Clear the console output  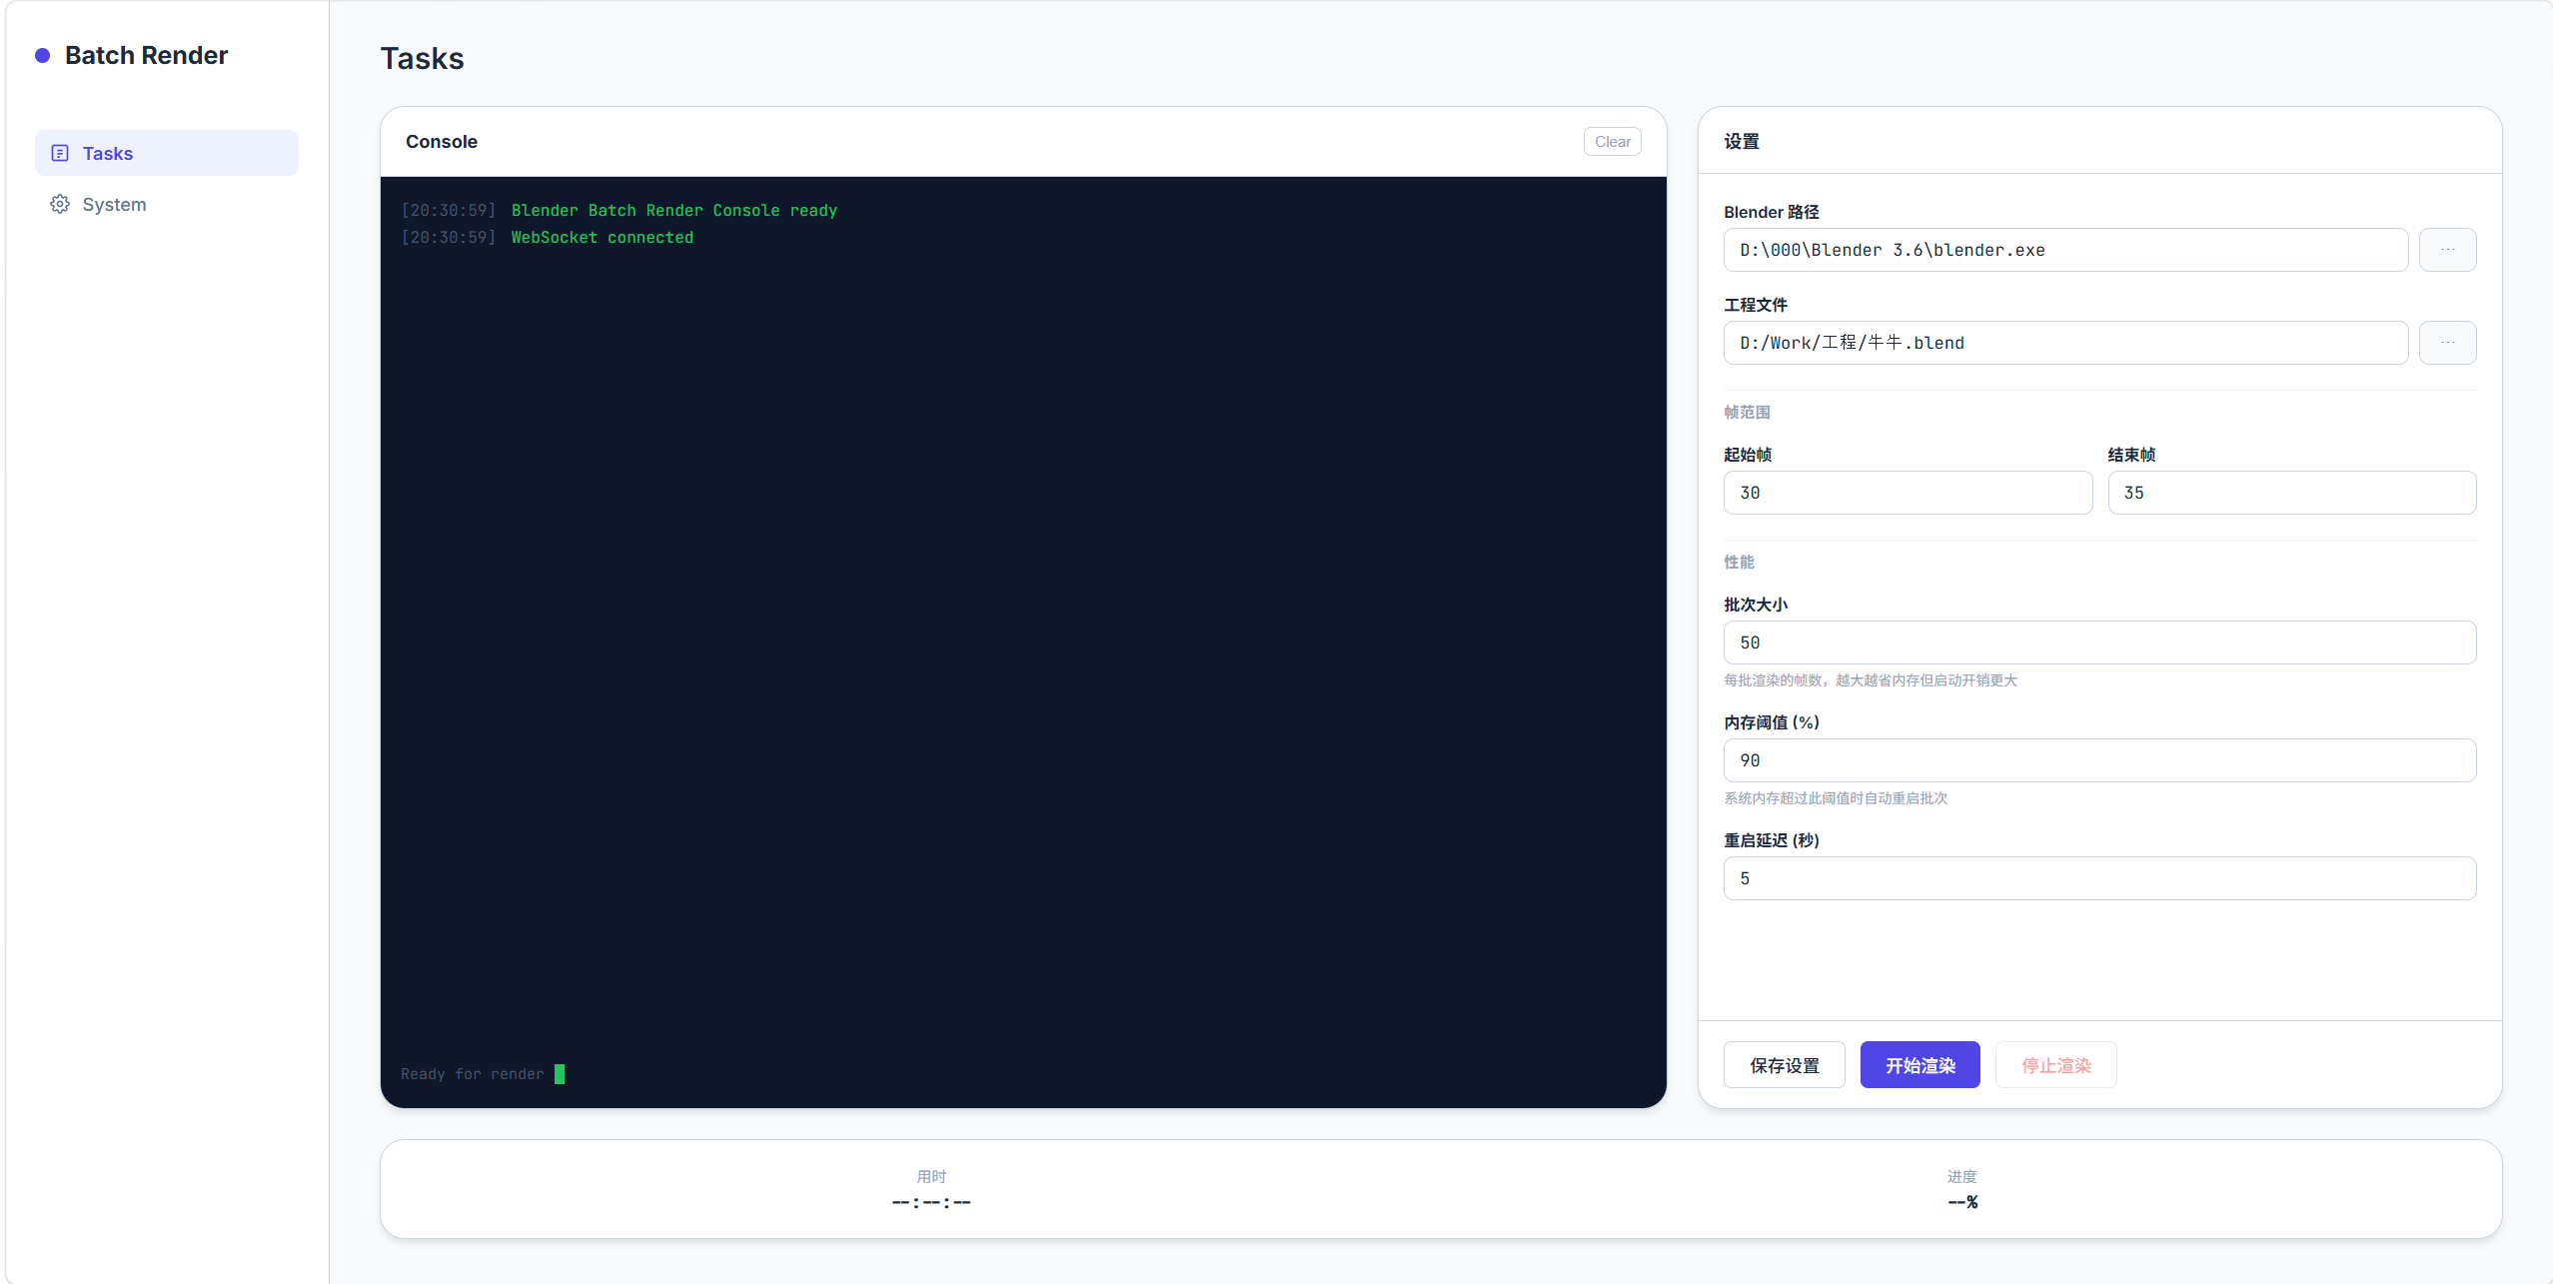pyautogui.click(x=1612, y=142)
